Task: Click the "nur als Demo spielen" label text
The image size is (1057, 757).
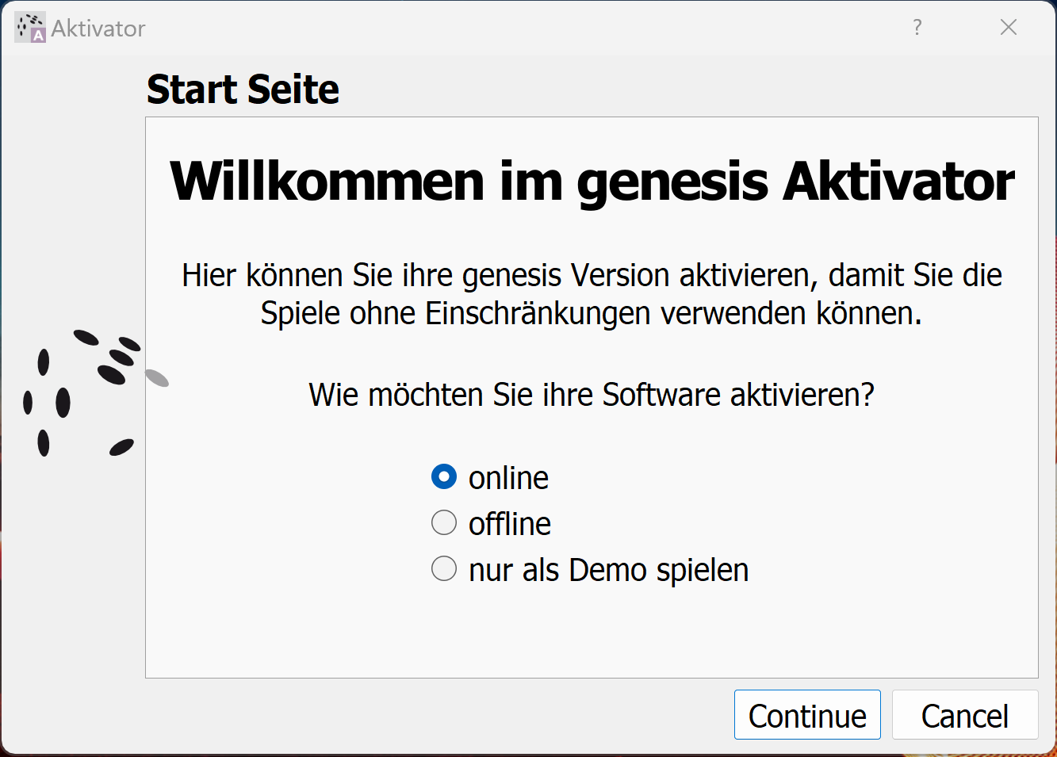Action: click(x=609, y=570)
